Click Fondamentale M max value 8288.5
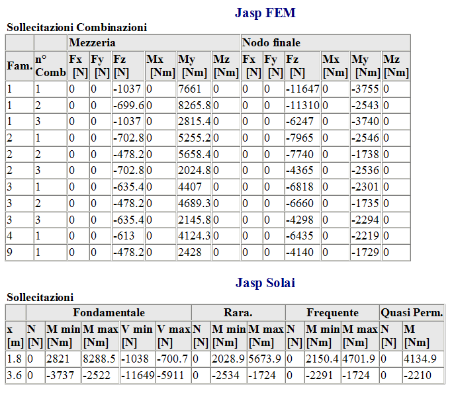 point(99,359)
